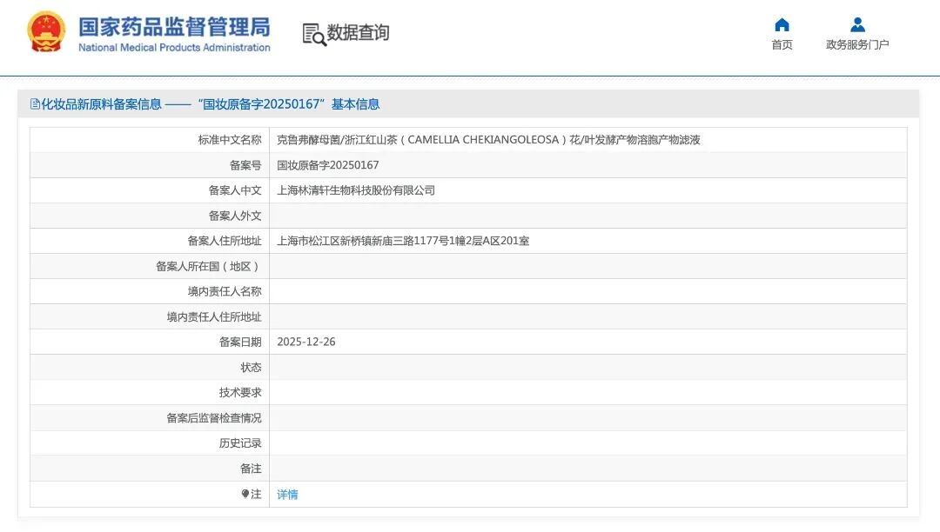Viewport: 940px width, 532px height.
Task: Select the blue home icon above 首页
Action: click(781, 23)
